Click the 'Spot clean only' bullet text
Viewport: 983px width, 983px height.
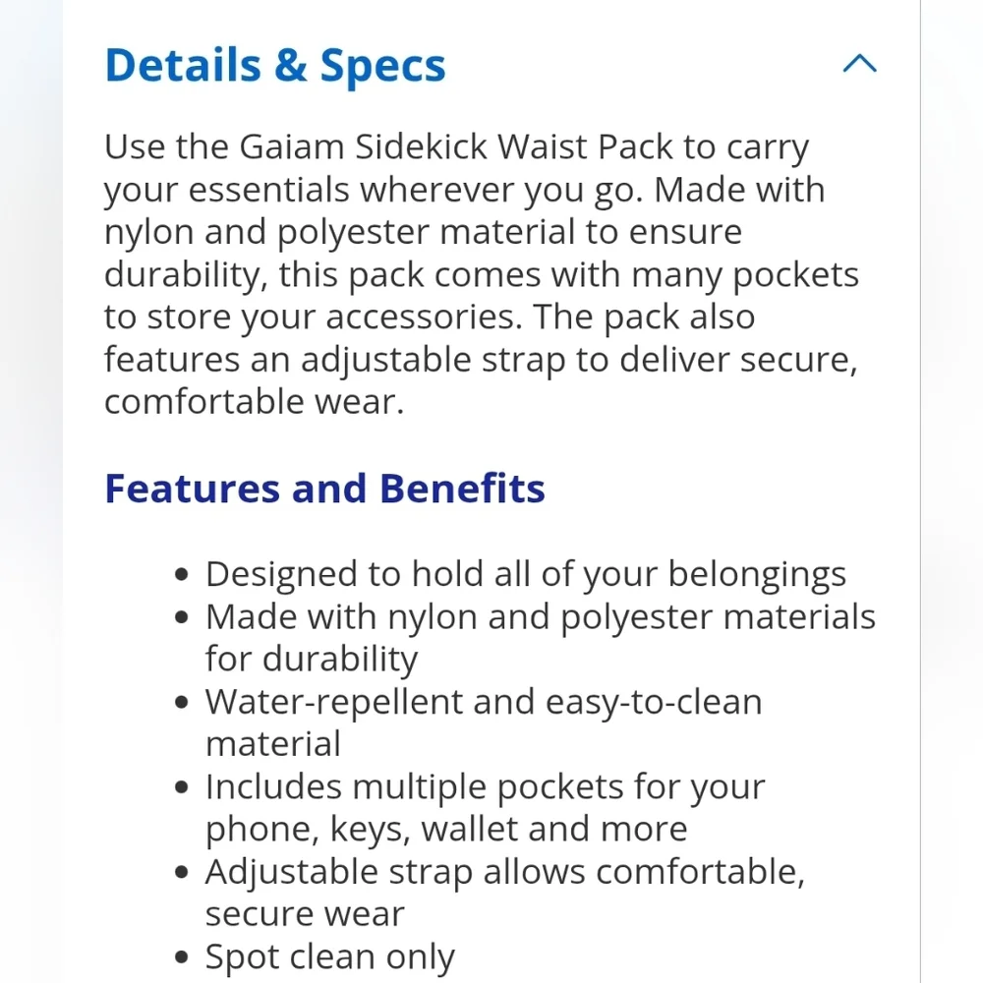pyautogui.click(x=329, y=957)
